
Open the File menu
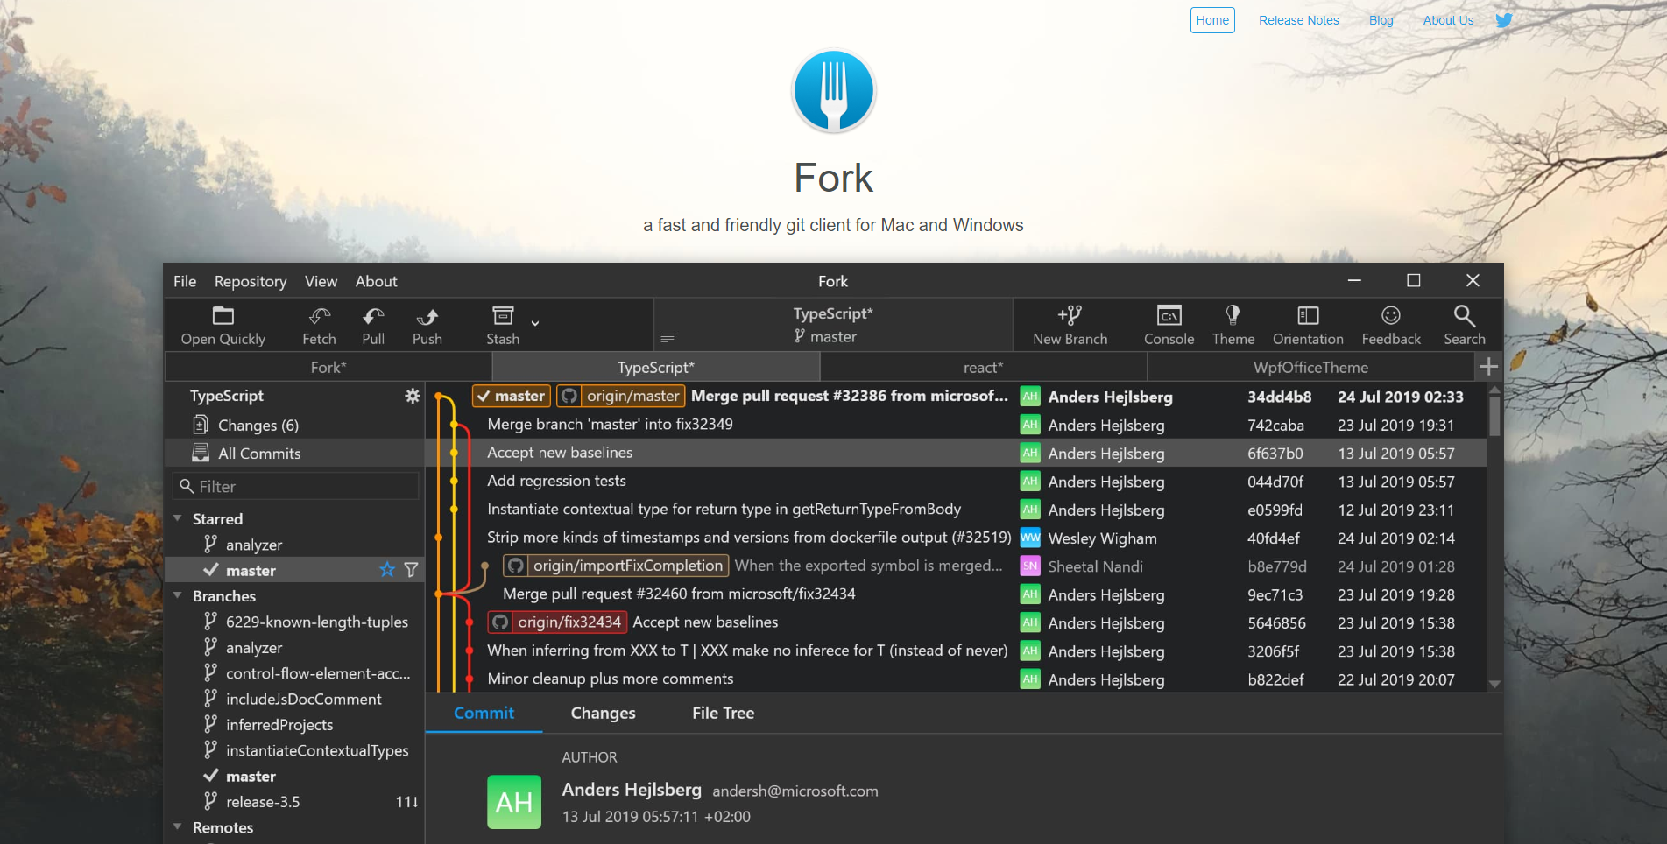click(x=185, y=281)
